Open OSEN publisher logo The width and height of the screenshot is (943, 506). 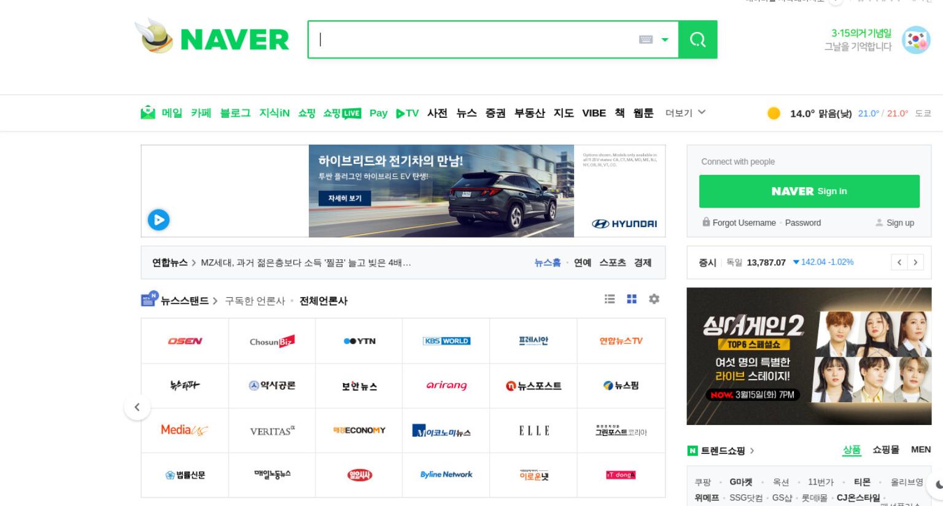point(185,341)
